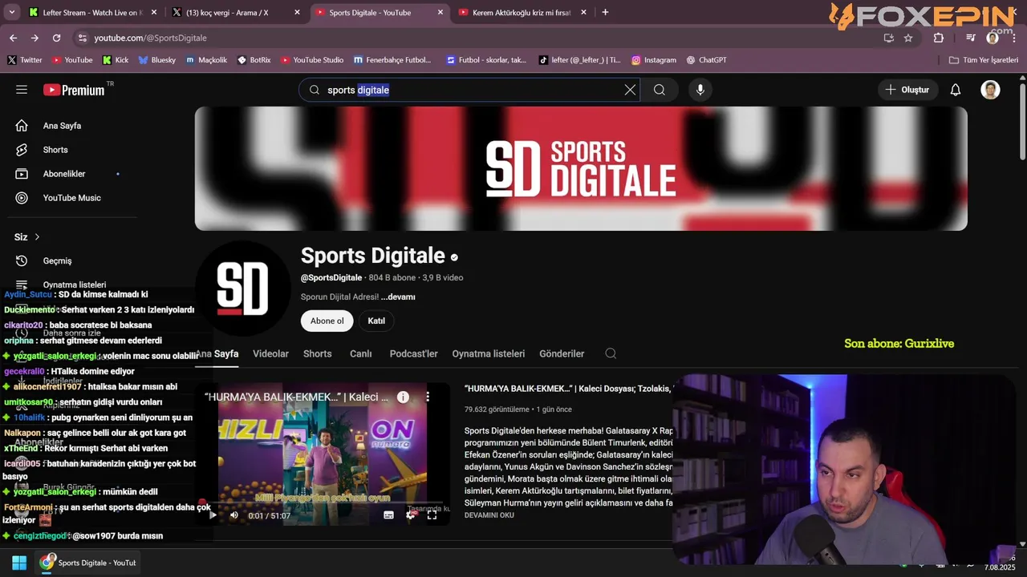This screenshot has width=1027, height=577.
Task: Open the Shorts channel tab
Action: tap(317, 353)
